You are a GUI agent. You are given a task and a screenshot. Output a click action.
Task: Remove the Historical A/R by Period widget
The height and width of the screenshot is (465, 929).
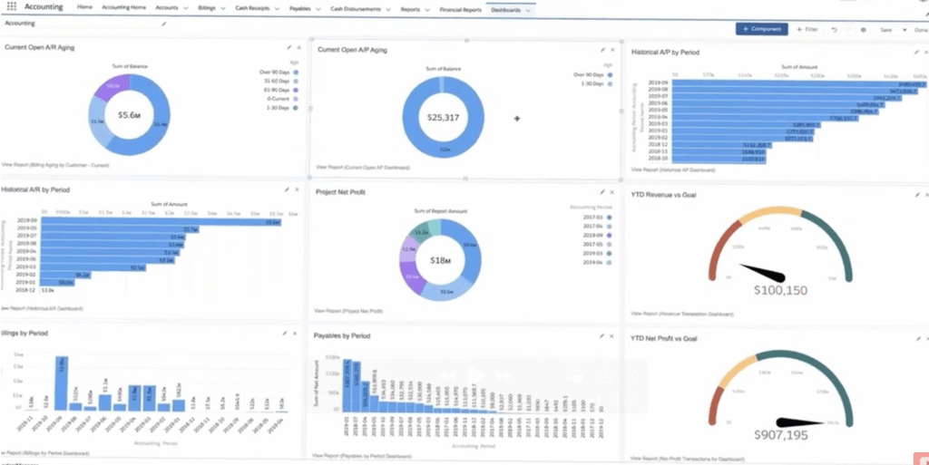(x=297, y=189)
